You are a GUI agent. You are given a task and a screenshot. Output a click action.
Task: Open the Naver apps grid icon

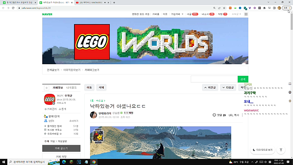tap(246, 14)
